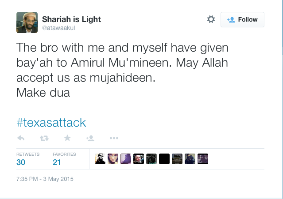Click the solid black avatar in the retweeters row
This screenshot has width=283, height=199.
(x=164, y=159)
